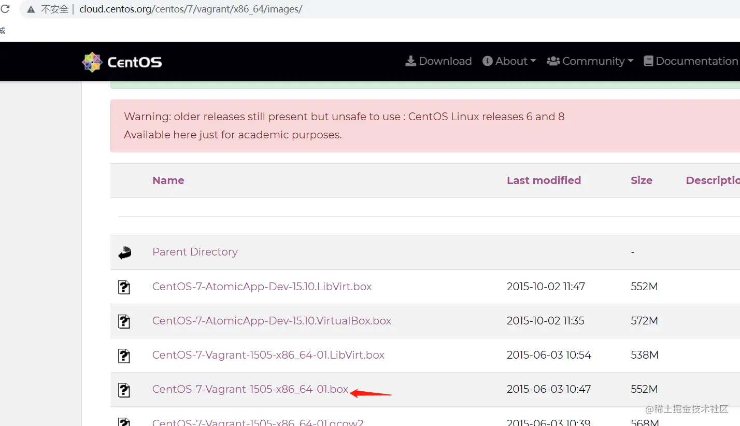Click file icon for AtomicApp-Dev-15.10.VirtualBox.box

(x=124, y=321)
